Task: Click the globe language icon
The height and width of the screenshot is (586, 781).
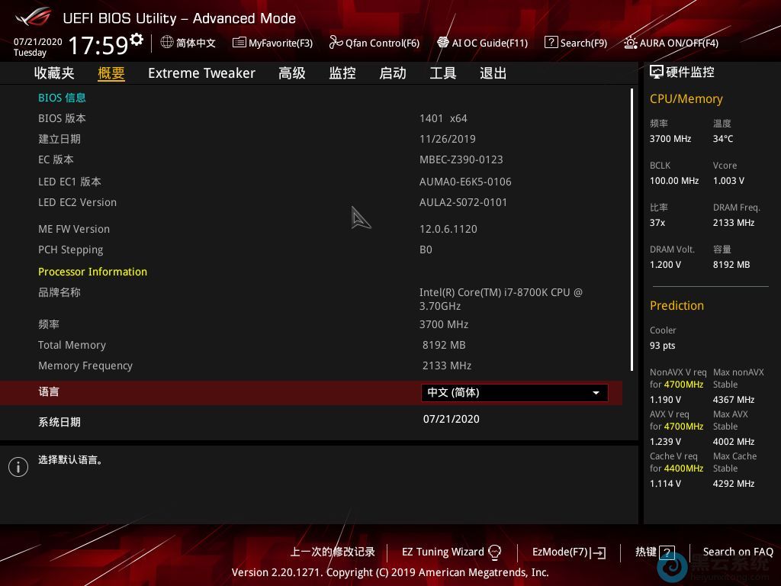Action: [x=167, y=43]
